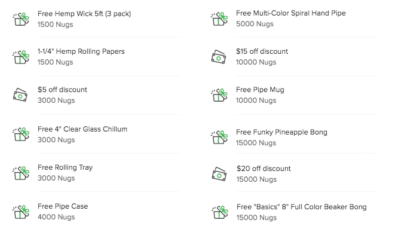Screen dimensions: 395x235
Task: Click the gift icon beside Funky Pineapple Bong
Action: click(219, 137)
